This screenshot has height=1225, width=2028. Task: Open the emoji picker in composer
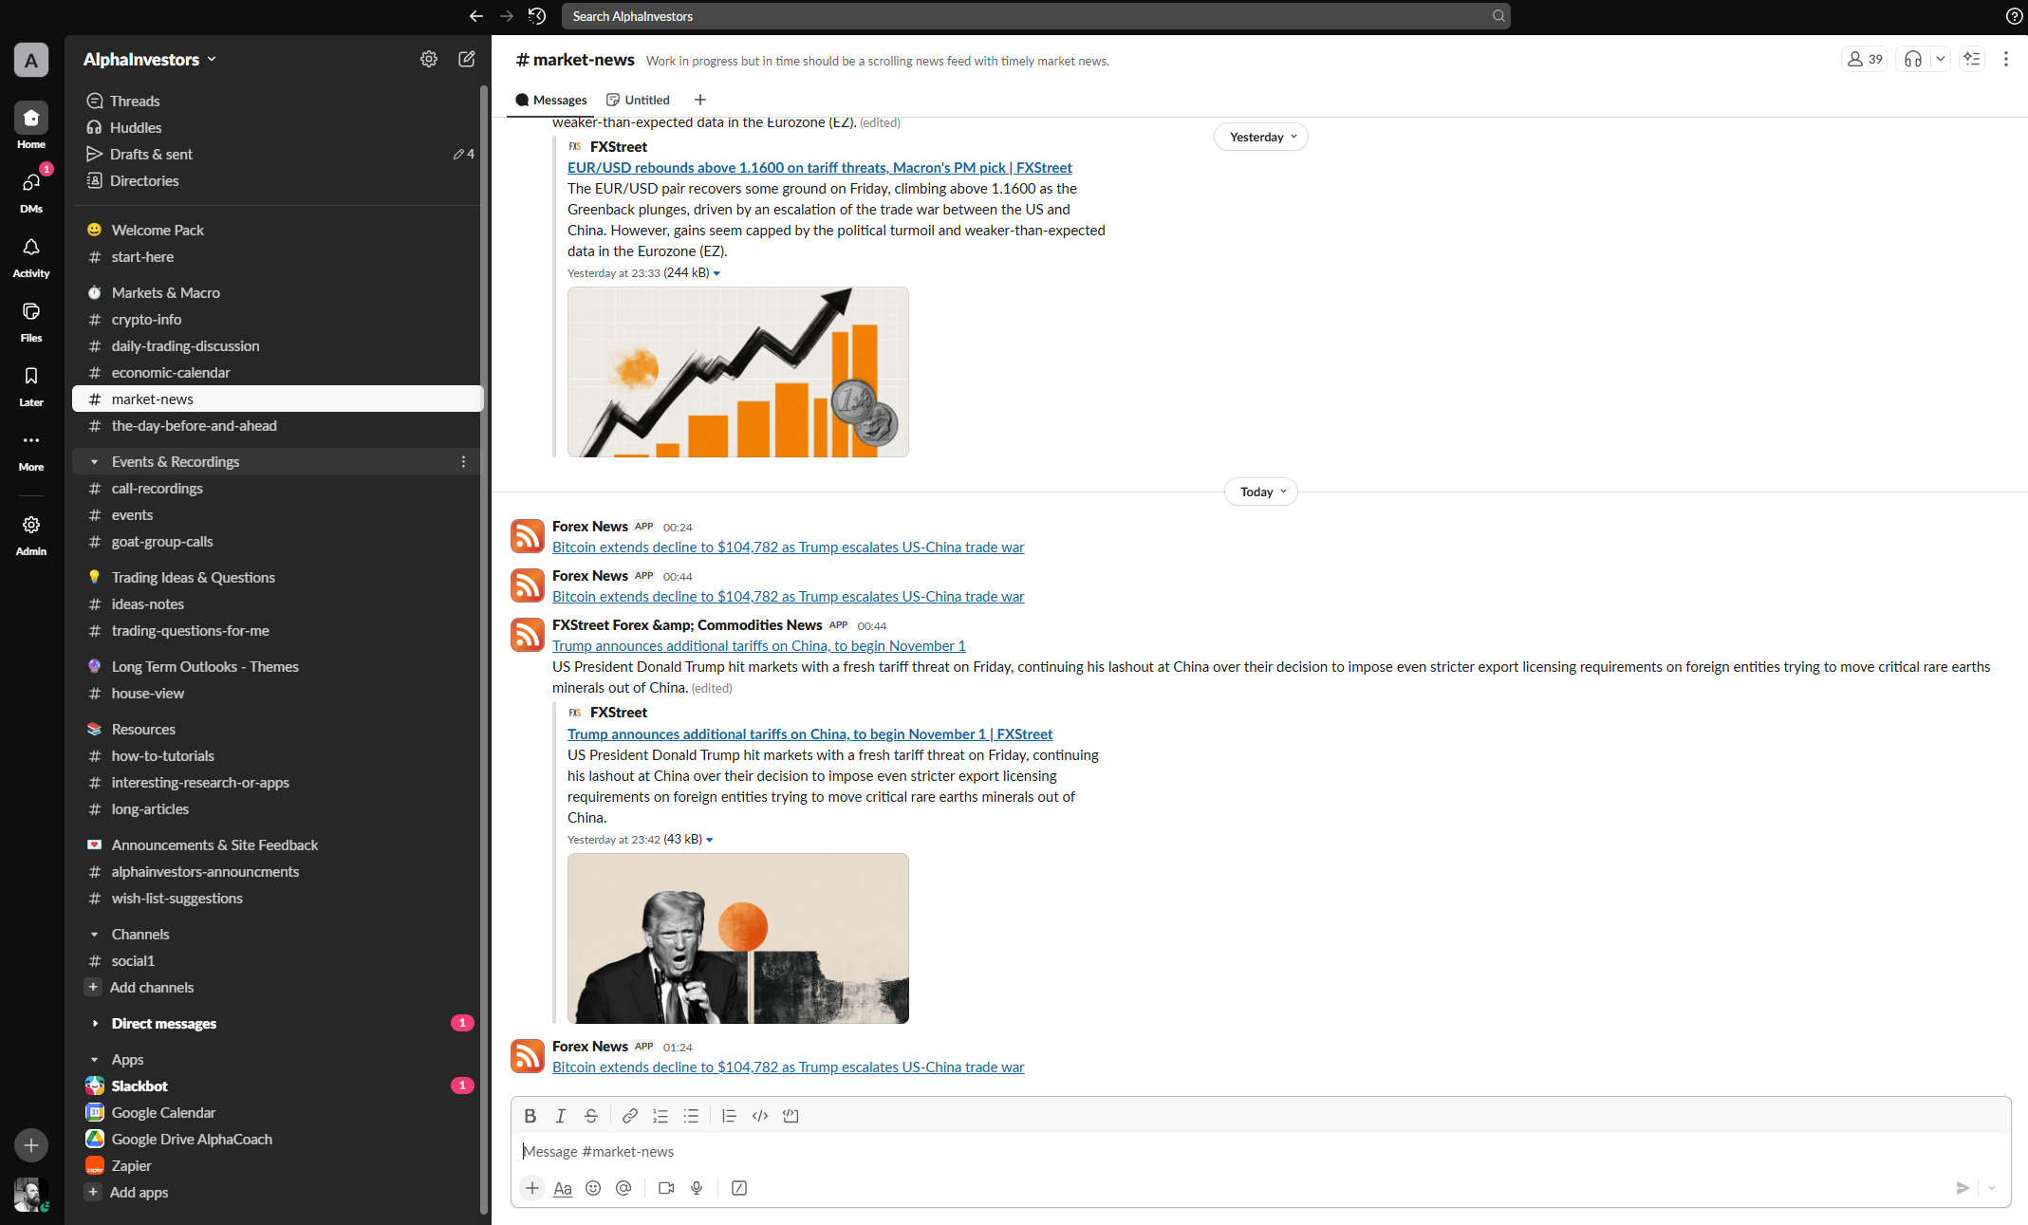coord(593,1188)
